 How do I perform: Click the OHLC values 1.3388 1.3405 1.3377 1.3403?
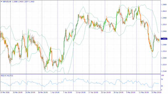tap(23, 1)
